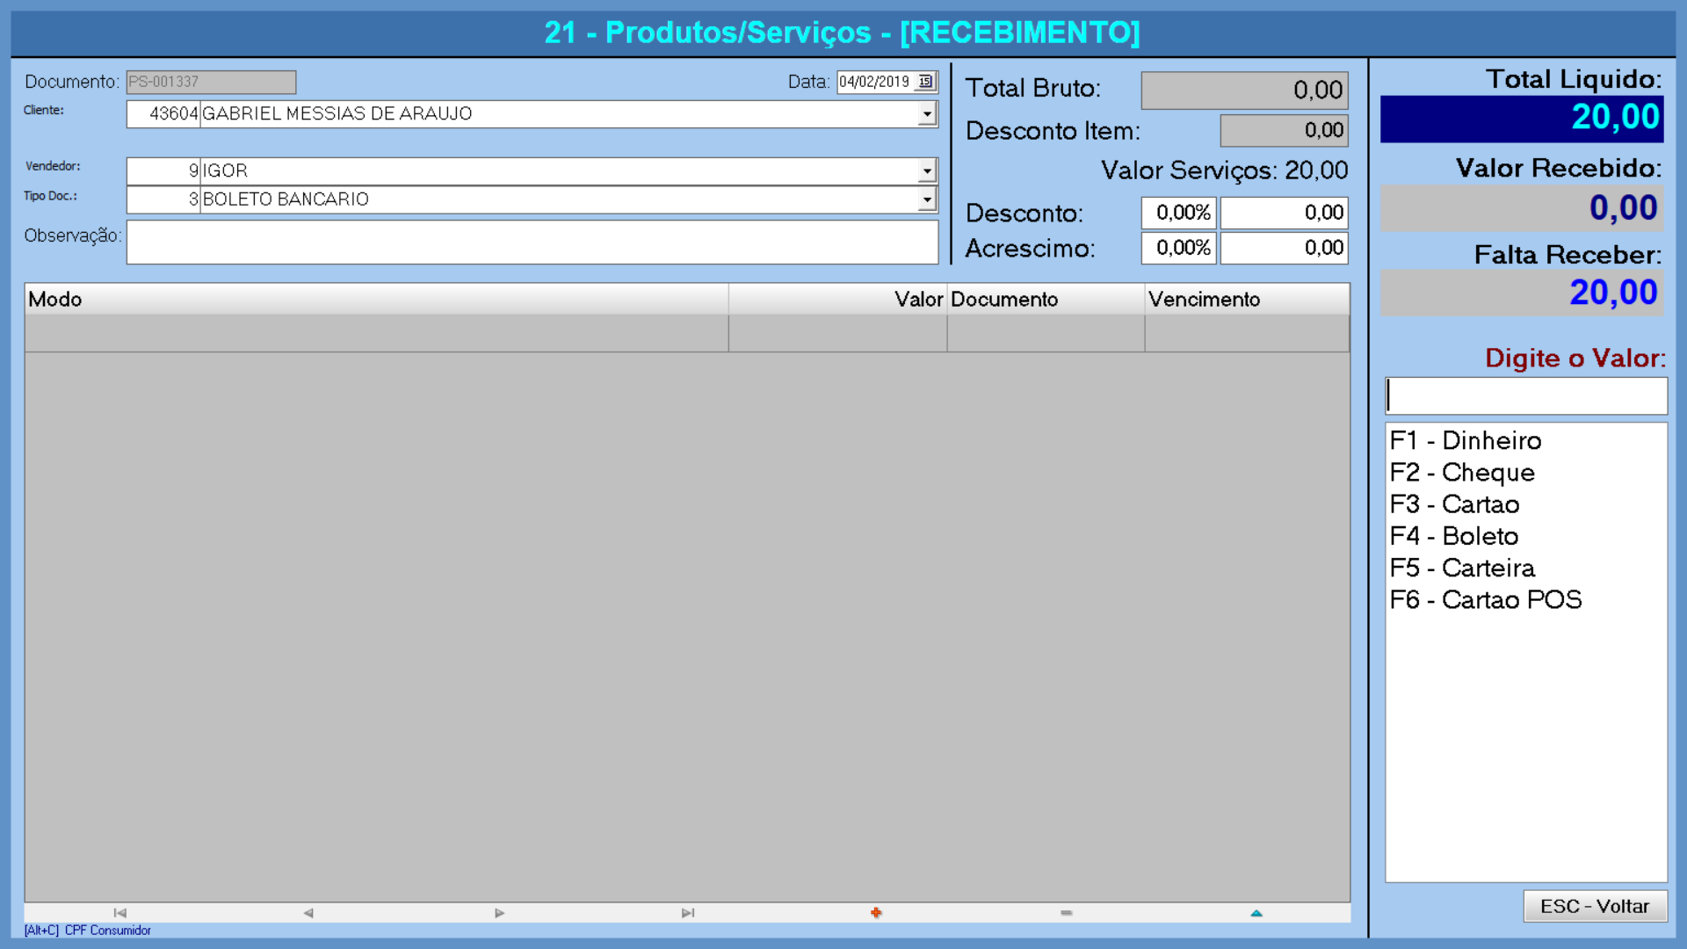Choose F3 - Cartao payment option
Viewport: 1687px width, 949px height.
click(1453, 504)
